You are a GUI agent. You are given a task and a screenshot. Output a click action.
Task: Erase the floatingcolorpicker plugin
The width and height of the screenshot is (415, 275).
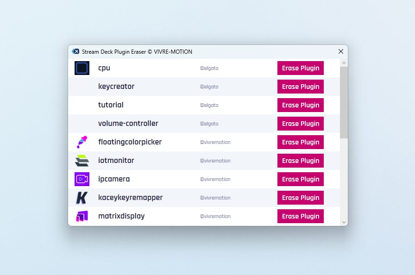point(300,142)
